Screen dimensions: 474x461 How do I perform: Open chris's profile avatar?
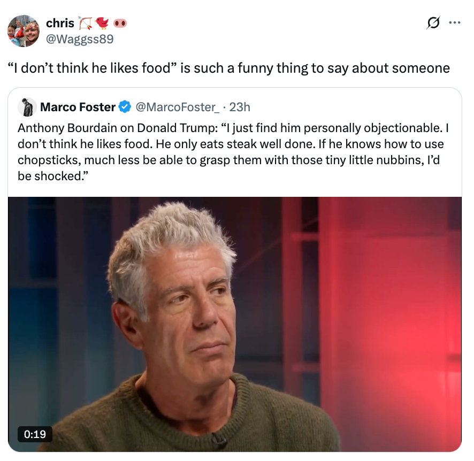[24, 30]
